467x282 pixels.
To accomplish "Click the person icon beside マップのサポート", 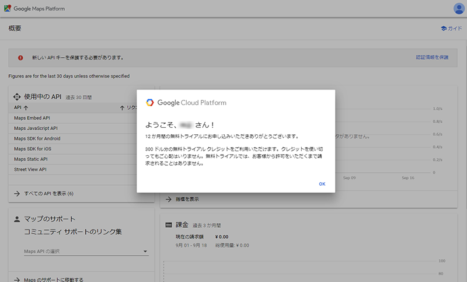I will click(17, 219).
